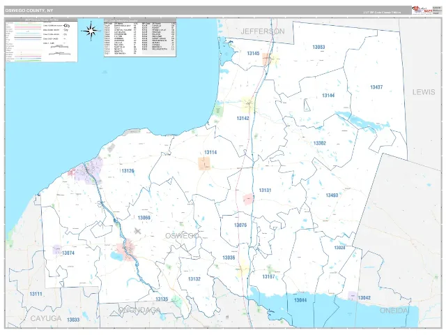446x335 pixels.
Task: Select ZIP code 13028 label
Action: click(x=339, y=248)
